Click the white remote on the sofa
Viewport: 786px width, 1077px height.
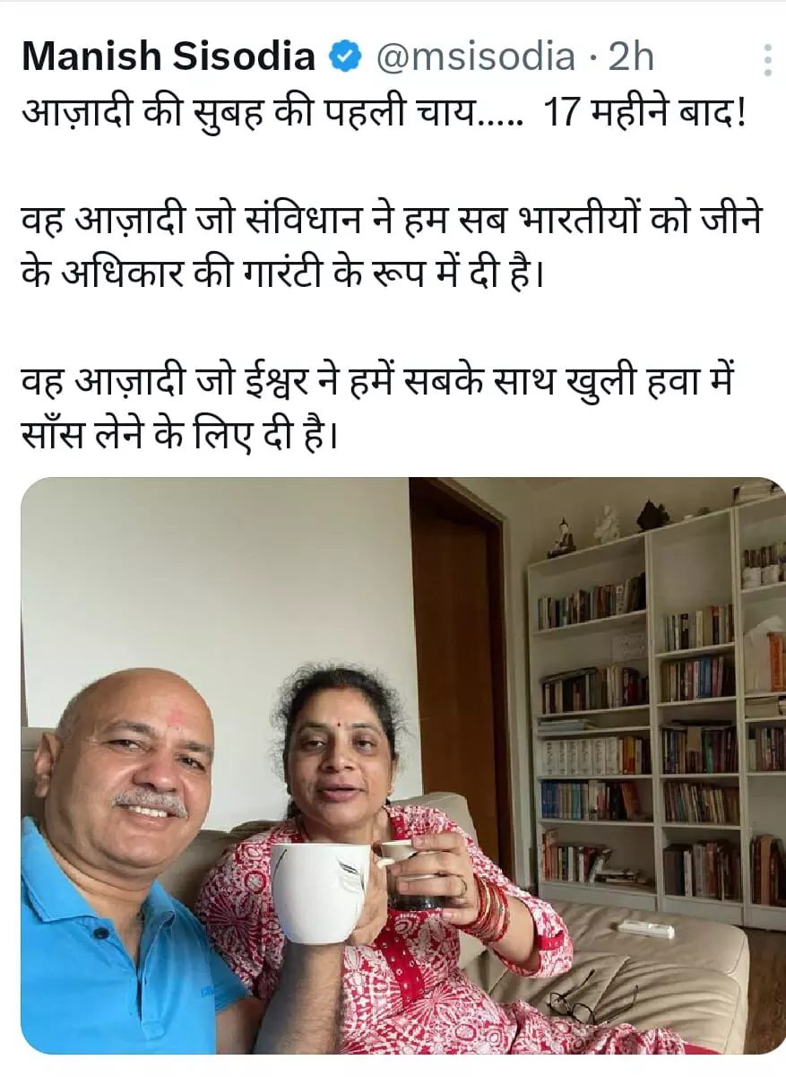[x=646, y=929]
